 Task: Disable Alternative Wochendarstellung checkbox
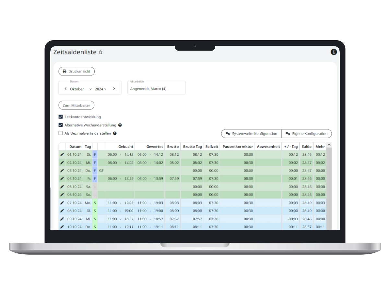(61, 125)
